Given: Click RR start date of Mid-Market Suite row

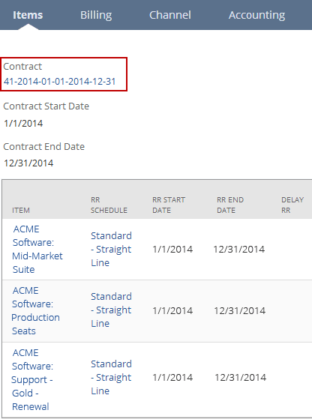Looking at the screenshot, I should (172, 250).
